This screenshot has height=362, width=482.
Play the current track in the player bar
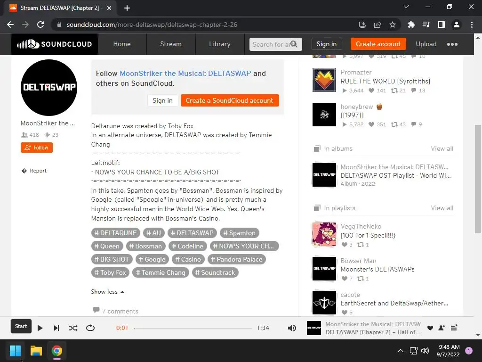pos(40,328)
